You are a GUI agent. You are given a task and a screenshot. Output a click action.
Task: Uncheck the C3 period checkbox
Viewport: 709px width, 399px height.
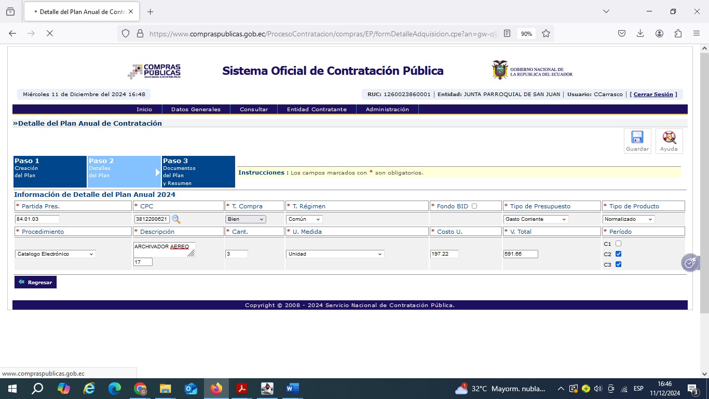(x=618, y=264)
